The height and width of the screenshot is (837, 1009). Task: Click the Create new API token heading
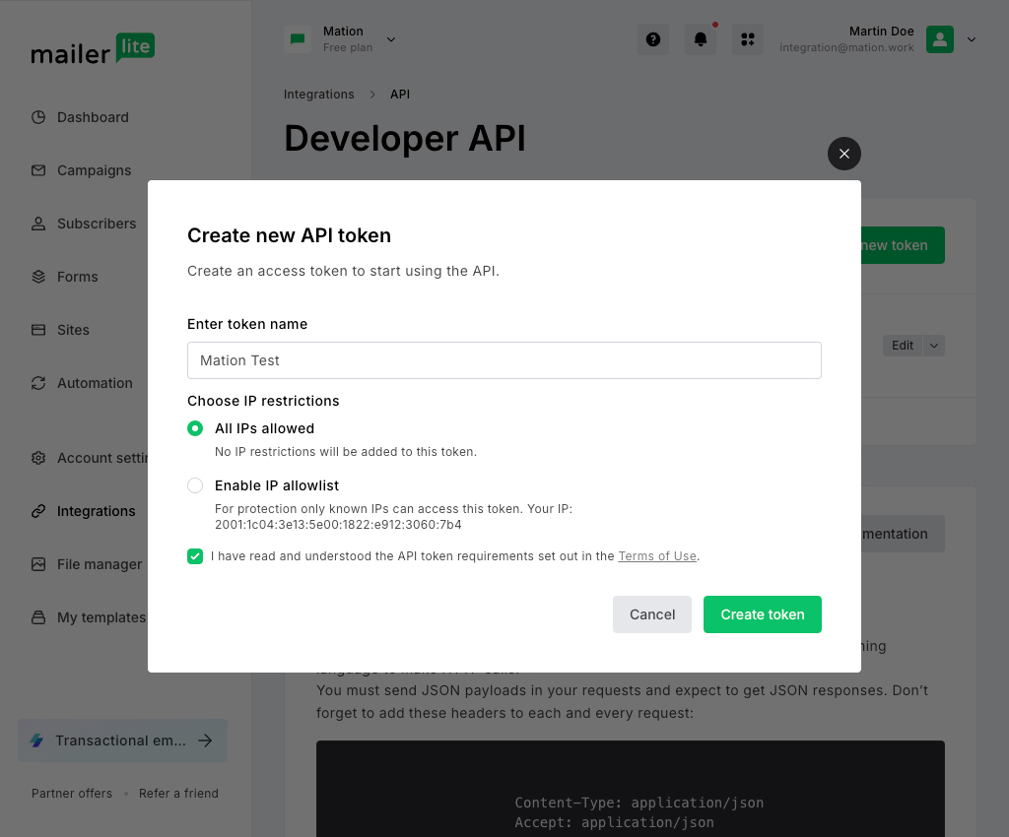click(289, 235)
